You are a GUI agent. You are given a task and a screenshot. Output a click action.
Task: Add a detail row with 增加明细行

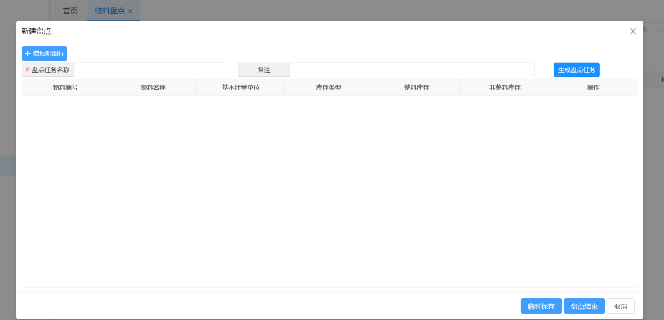(45, 53)
